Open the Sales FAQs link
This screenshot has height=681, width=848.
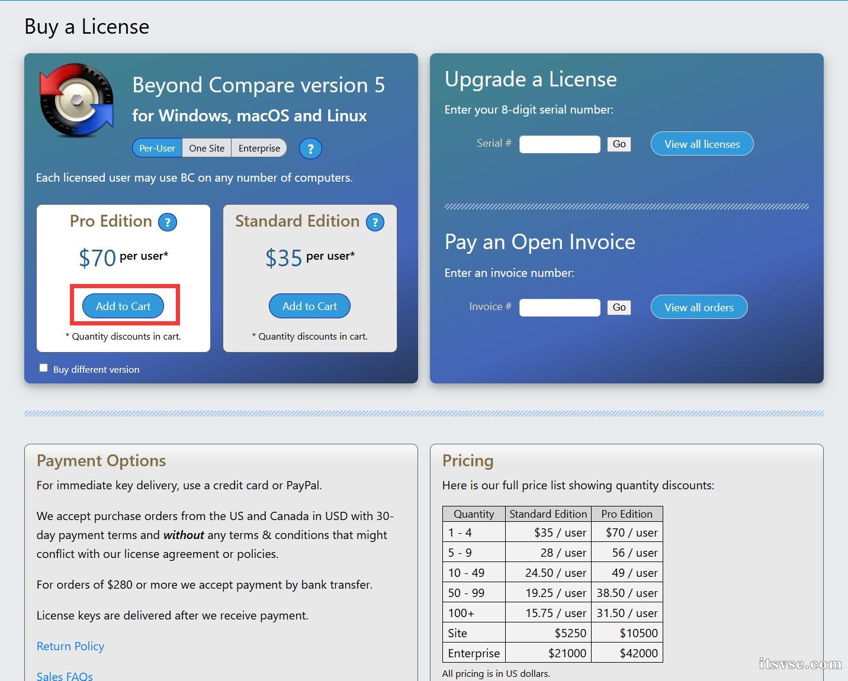[65, 676]
